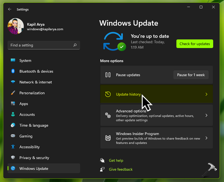
Task: Open Time & language settings
Action: click(34, 125)
